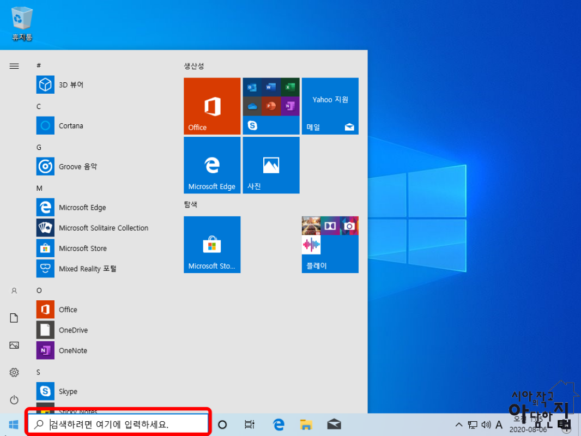Click the letter S section header

(38, 372)
